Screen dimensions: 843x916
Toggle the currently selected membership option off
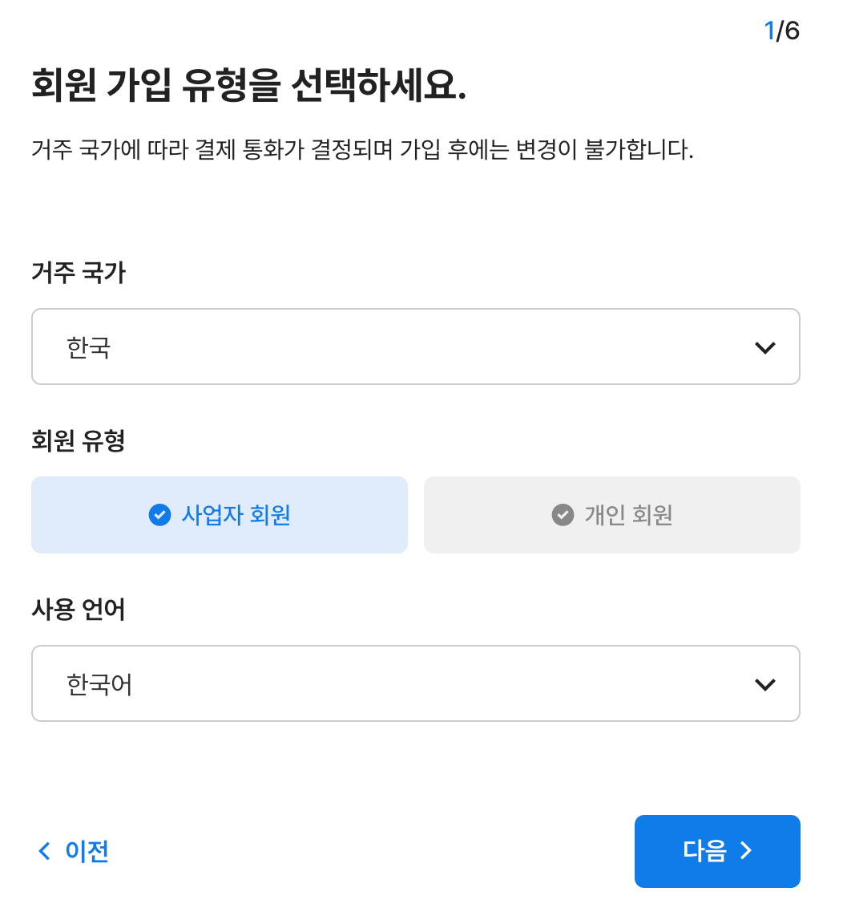pos(220,515)
